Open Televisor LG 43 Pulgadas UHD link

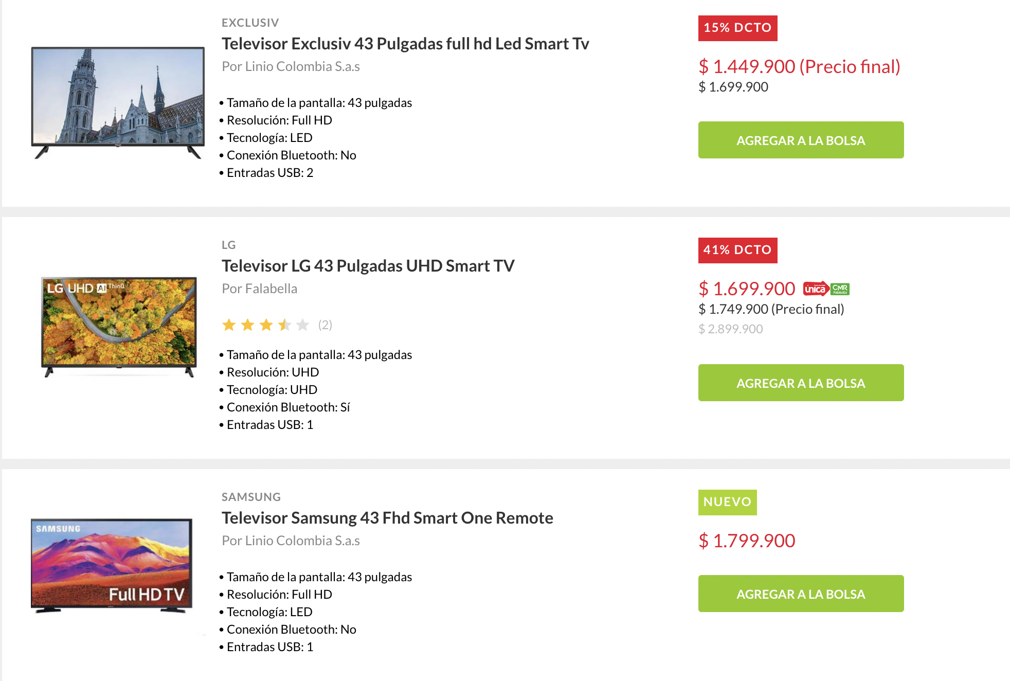click(368, 266)
